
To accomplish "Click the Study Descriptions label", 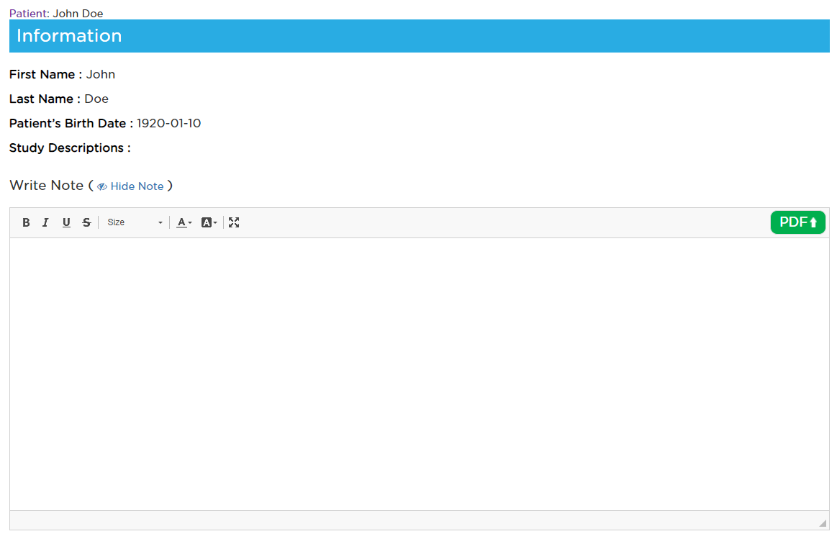I will (69, 148).
